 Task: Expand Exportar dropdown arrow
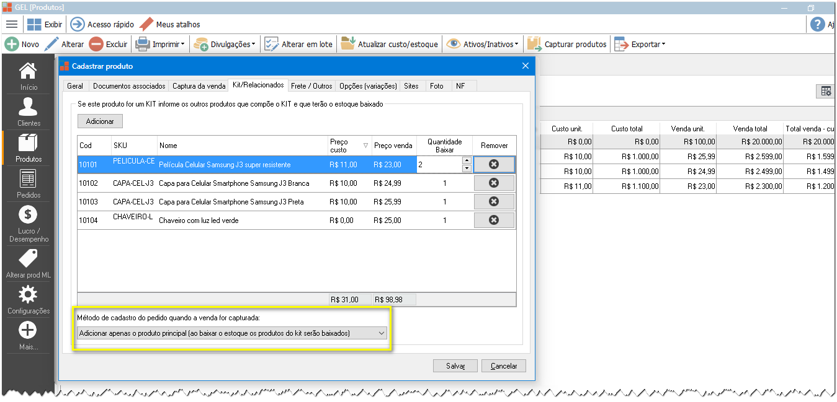coord(663,45)
